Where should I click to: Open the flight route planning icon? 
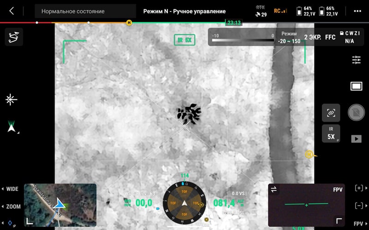[x=14, y=37]
